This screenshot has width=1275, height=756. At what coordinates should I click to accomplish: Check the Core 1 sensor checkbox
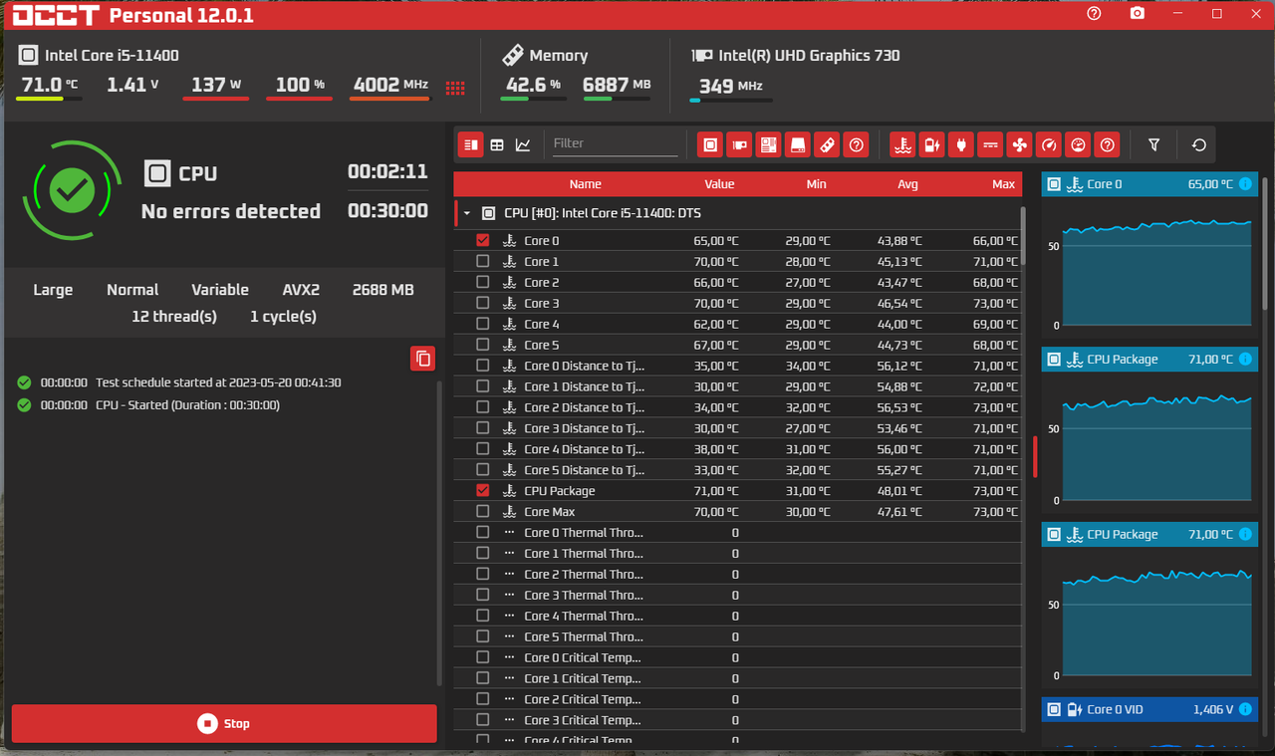pyautogui.click(x=483, y=261)
